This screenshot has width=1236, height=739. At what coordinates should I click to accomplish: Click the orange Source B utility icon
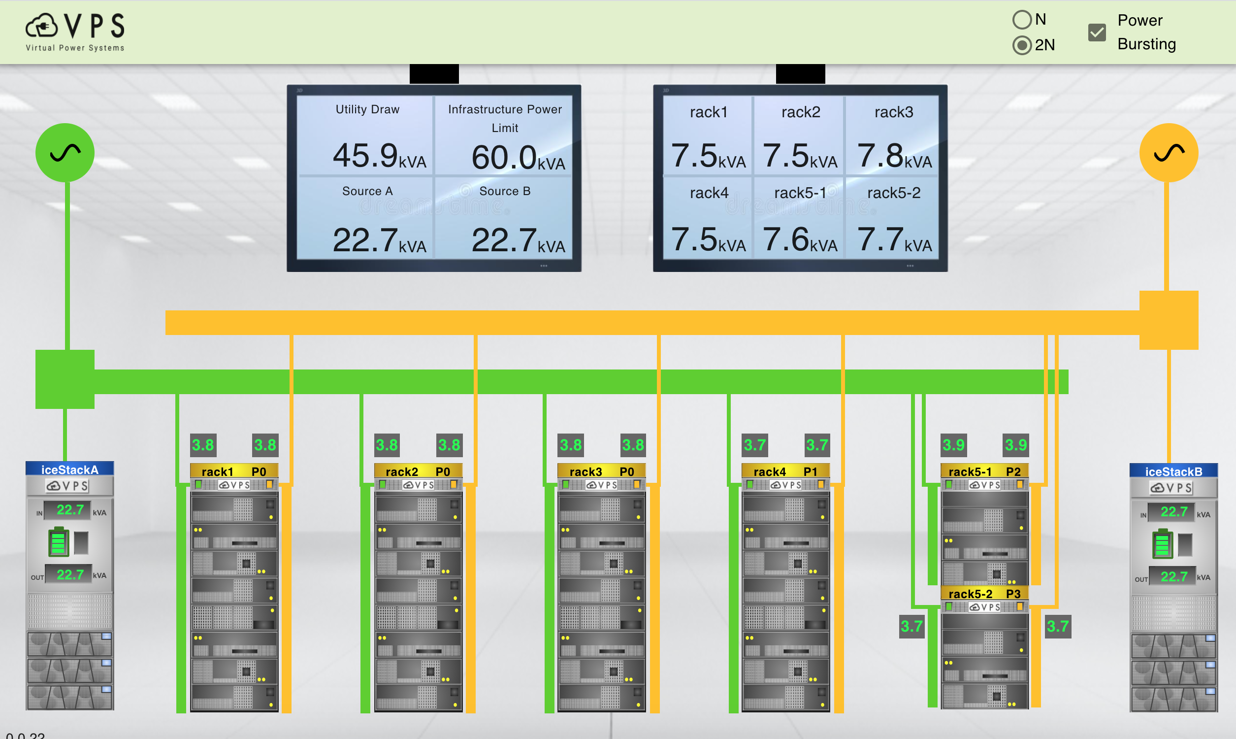(x=1169, y=152)
